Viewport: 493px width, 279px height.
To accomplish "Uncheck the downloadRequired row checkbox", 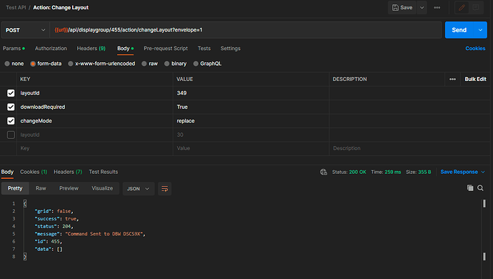I will pos(11,107).
